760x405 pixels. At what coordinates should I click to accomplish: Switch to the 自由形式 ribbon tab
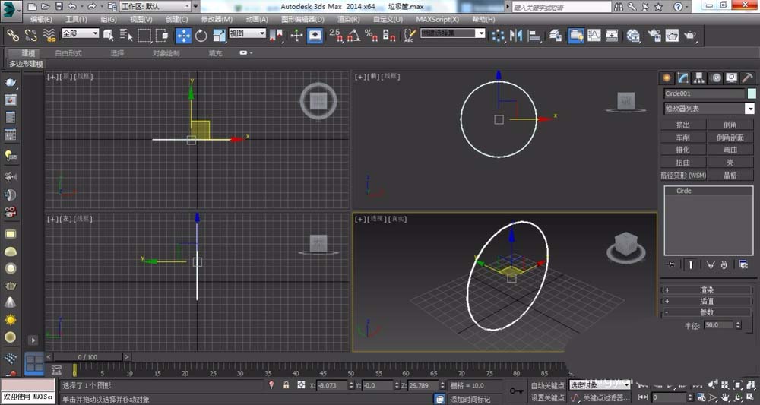tap(68, 53)
